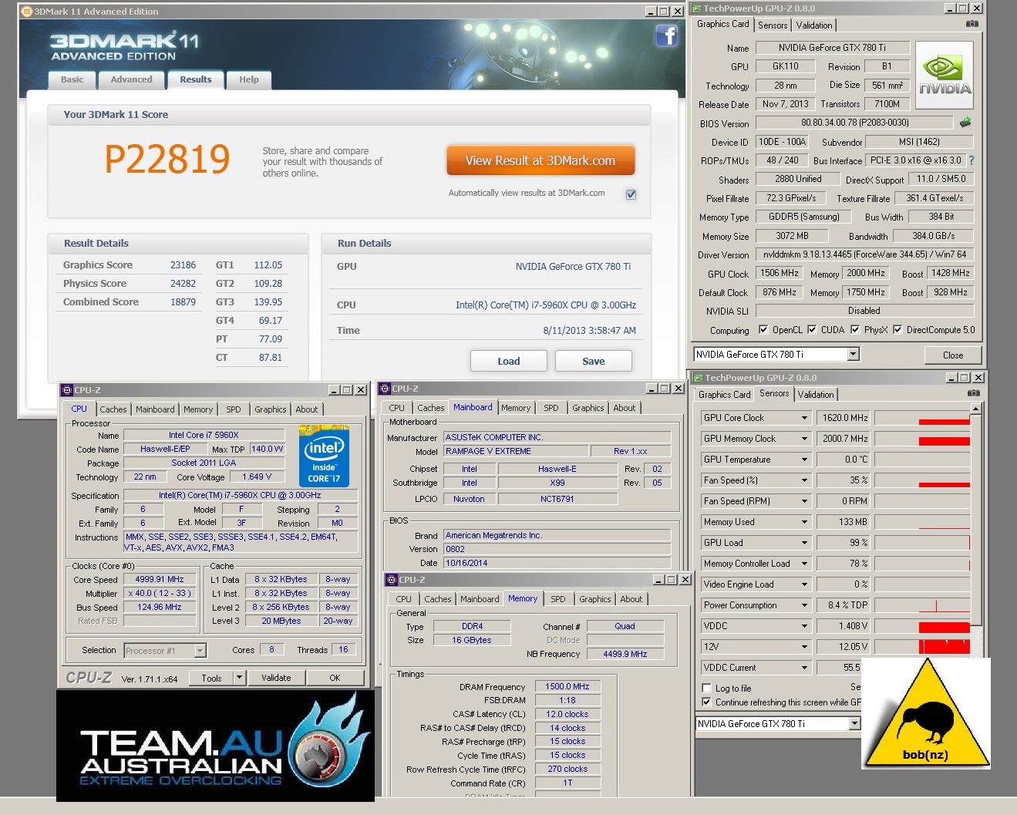Click the DRAM Frequency value 1500.0 MHz
Image resolution: width=1017 pixels, height=815 pixels.
tap(567, 686)
